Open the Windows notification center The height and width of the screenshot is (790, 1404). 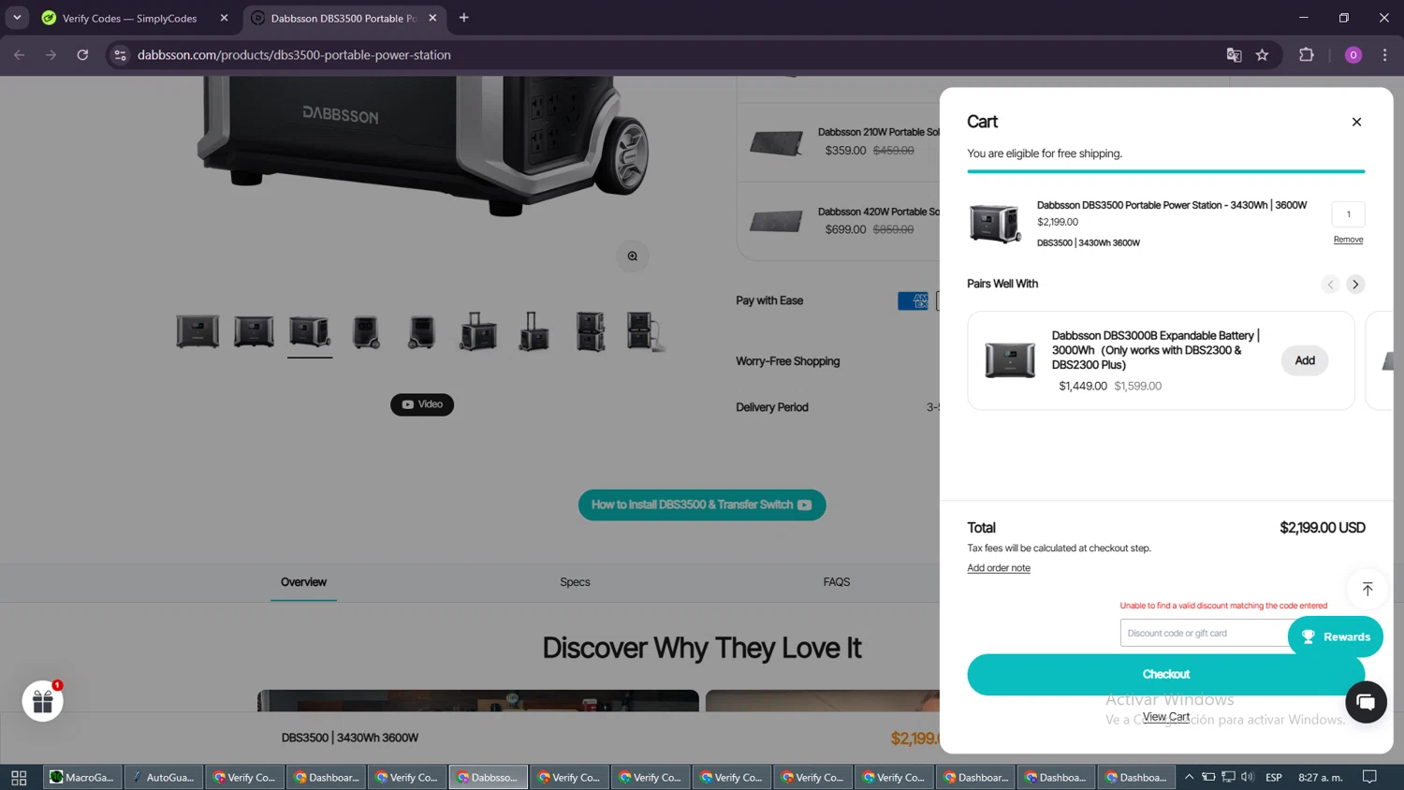click(1369, 777)
